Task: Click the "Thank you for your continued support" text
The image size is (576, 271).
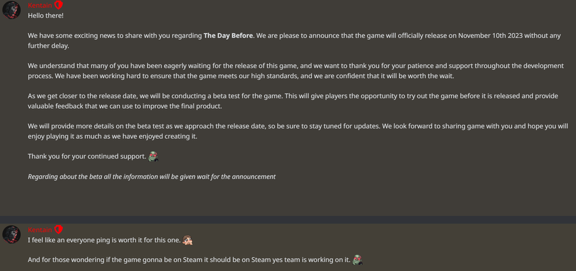Action: [87, 156]
